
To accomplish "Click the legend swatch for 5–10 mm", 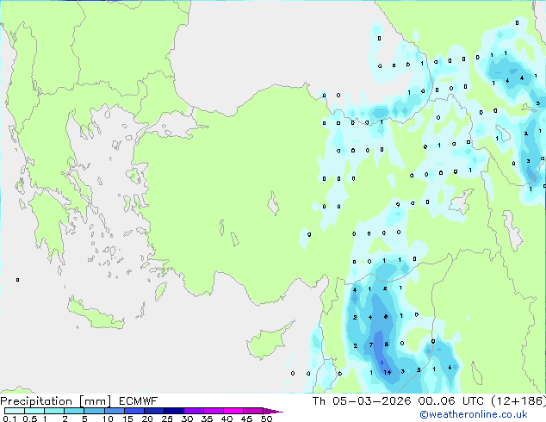I will pos(94,411).
